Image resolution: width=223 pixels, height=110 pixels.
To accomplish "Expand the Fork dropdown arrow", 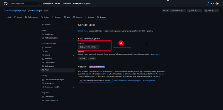I will point(200,11).
